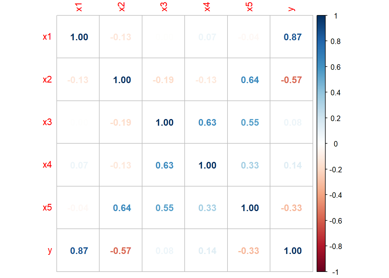Screen dimensions: 389x278
Task: Select the 0.64 cell in row x2
Action: [x=250, y=80]
